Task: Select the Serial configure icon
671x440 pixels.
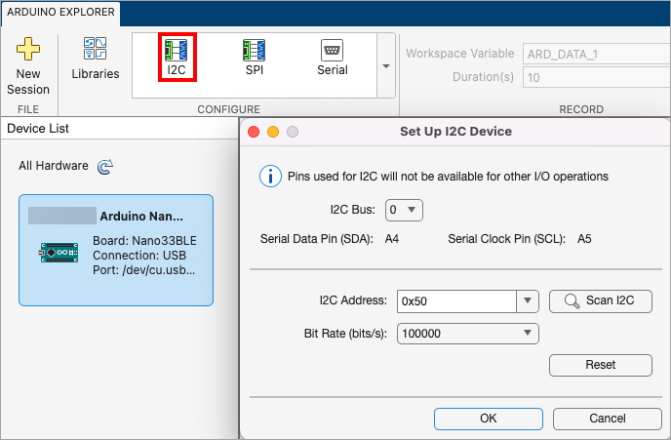Action: click(x=332, y=51)
